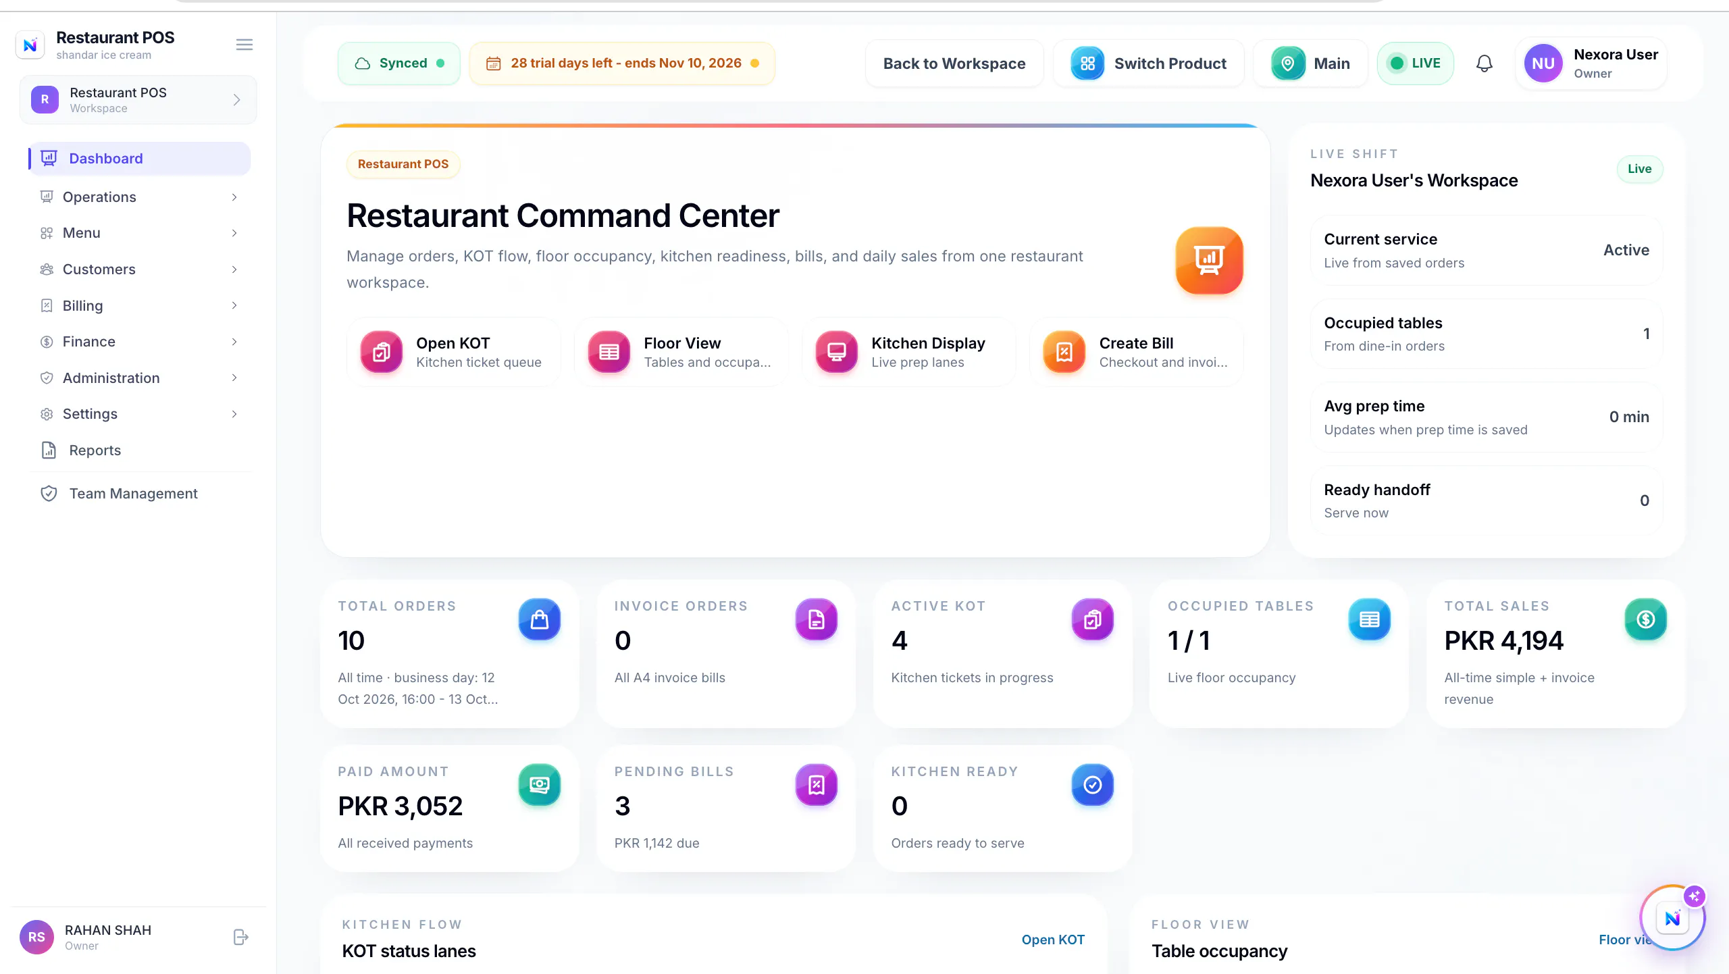Click Active KOT clipboard icon
This screenshot has height=974, width=1729.
(x=1092, y=619)
